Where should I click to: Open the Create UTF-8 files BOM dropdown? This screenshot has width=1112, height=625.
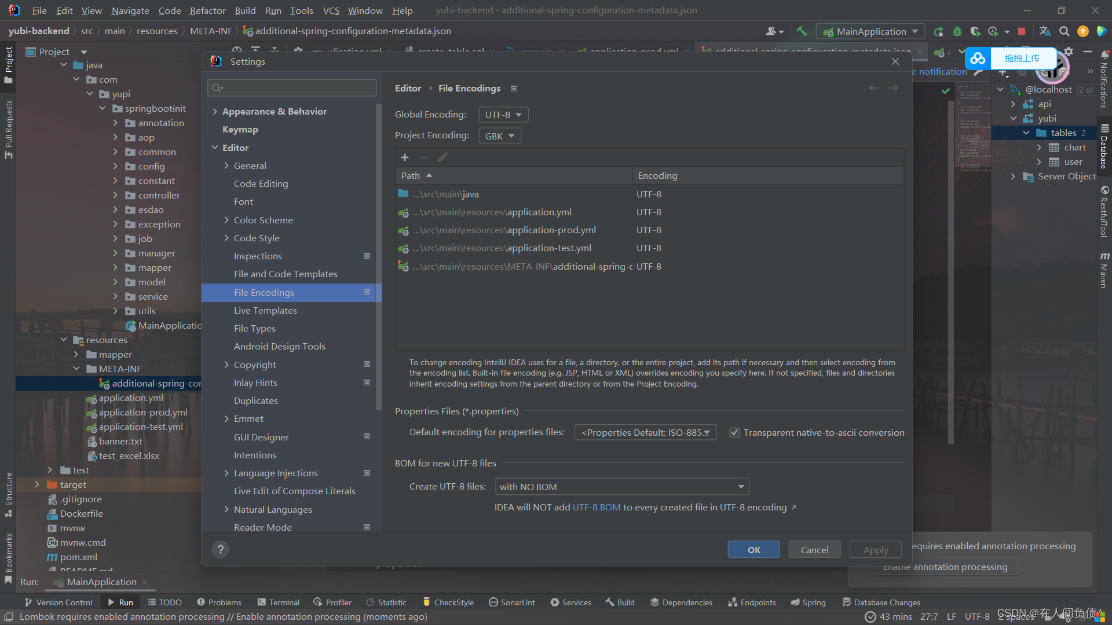click(x=621, y=487)
